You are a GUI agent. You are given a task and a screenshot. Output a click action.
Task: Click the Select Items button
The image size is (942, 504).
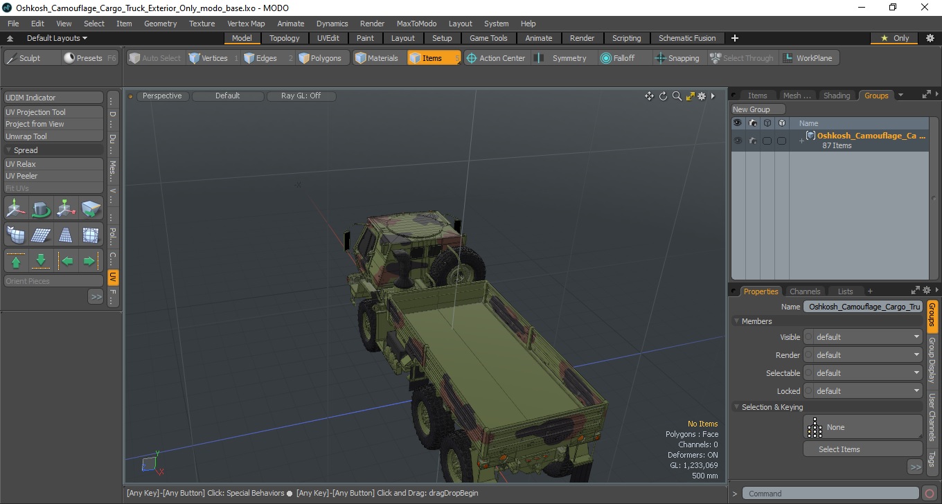(x=862, y=449)
